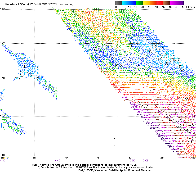The image size is (196, 172).
Task: Click the purple "3:09" pass time
Action: click(146, 161)
